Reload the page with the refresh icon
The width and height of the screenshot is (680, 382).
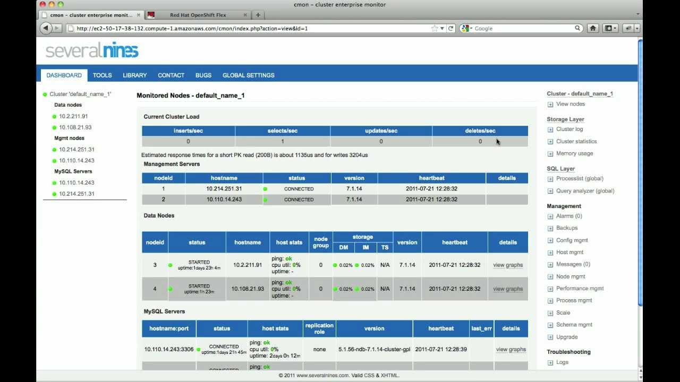coord(451,28)
